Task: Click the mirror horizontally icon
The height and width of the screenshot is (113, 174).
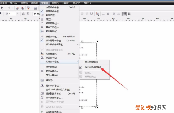Action: 23,14
